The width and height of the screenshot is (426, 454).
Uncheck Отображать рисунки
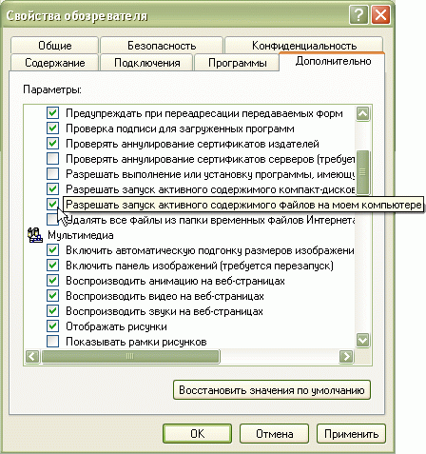(x=52, y=326)
